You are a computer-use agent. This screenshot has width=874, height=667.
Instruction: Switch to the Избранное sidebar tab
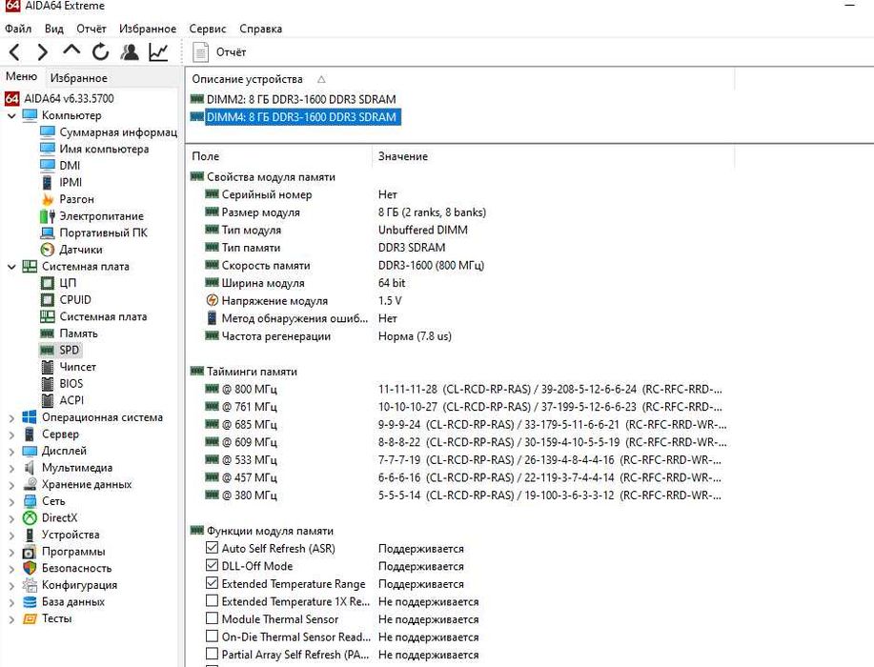[x=78, y=78]
